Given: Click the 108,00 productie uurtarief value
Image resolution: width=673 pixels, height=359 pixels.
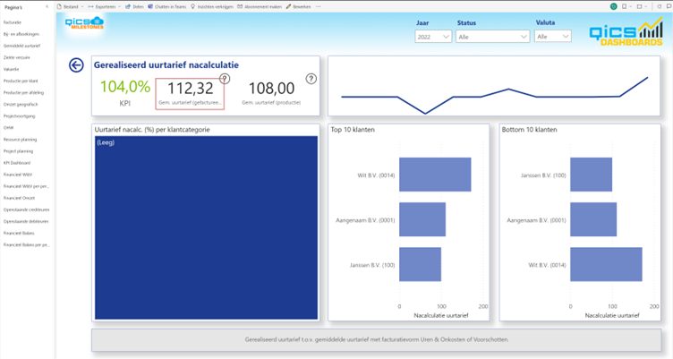Looking at the screenshot, I should 271,89.
